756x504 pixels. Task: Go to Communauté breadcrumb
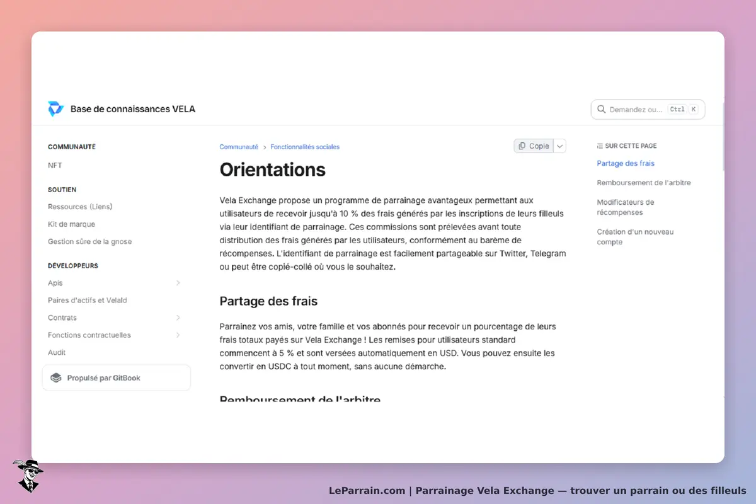[x=239, y=147]
